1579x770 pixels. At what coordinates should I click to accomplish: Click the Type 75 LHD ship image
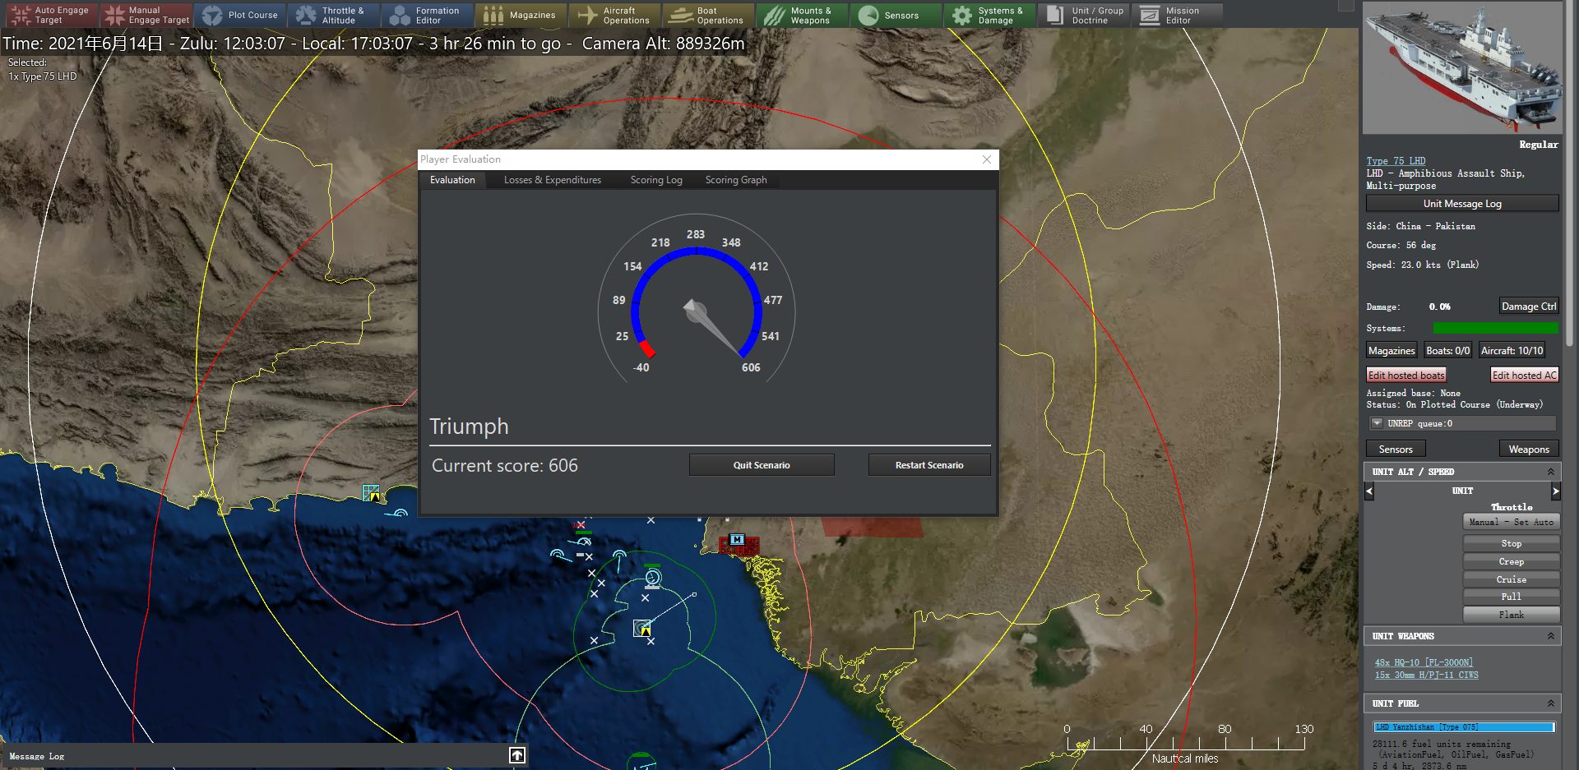[x=1462, y=68]
